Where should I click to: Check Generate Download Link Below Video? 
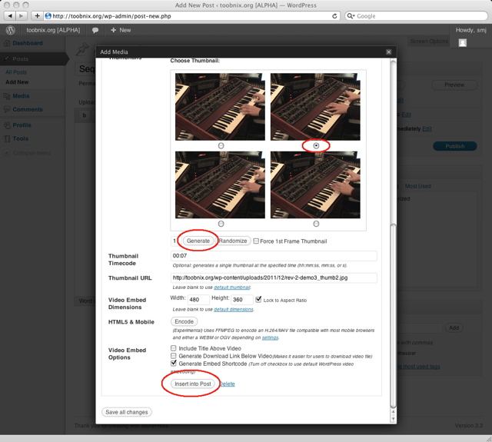pos(173,356)
